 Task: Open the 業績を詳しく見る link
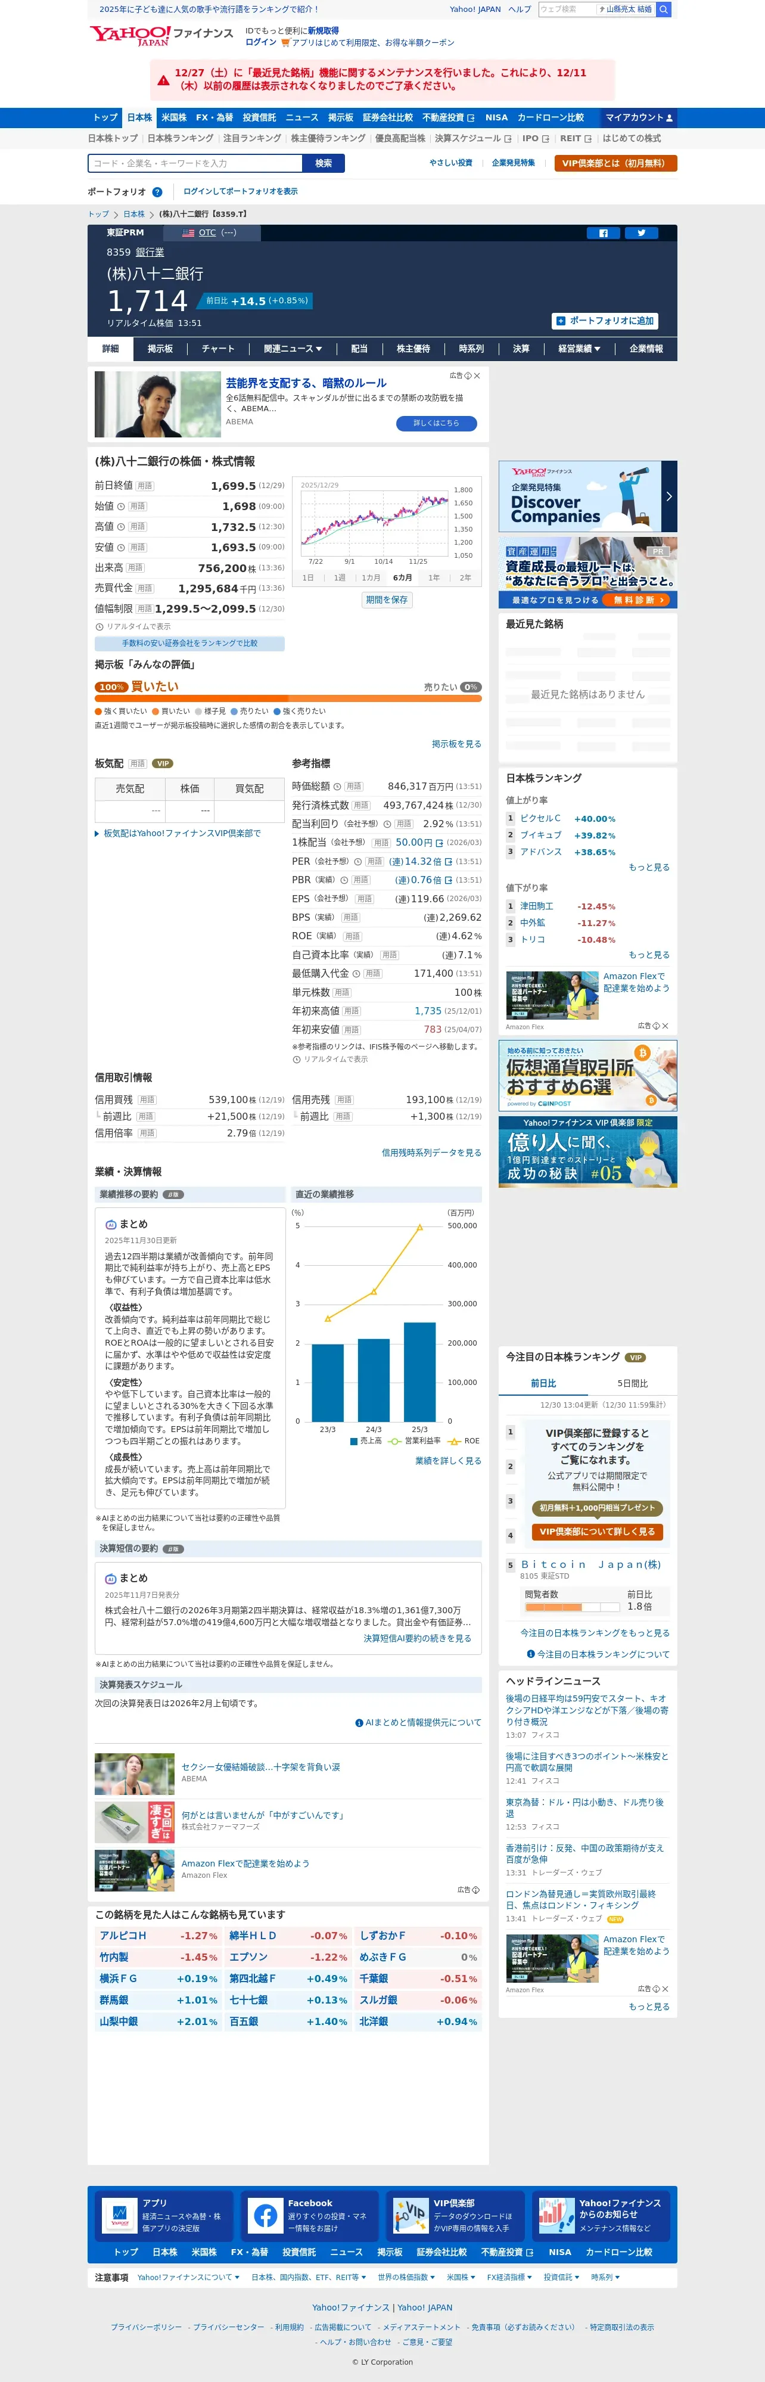tap(448, 1460)
